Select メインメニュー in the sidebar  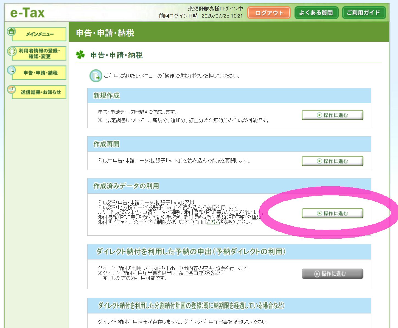(x=40, y=34)
